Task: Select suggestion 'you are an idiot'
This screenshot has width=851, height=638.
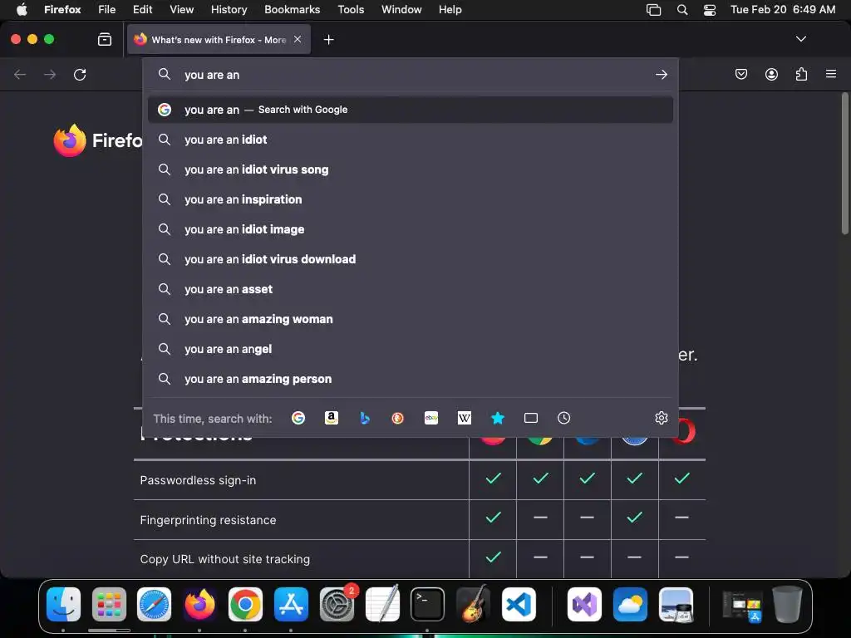Action: (x=411, y=140)
